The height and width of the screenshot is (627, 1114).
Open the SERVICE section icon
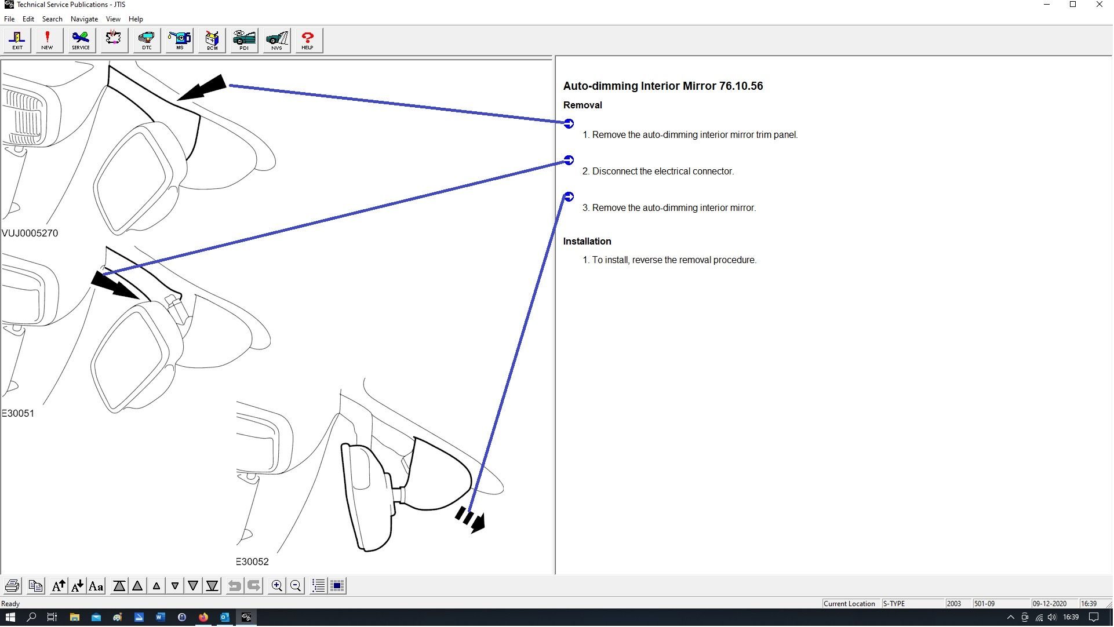tap(81, 41)
